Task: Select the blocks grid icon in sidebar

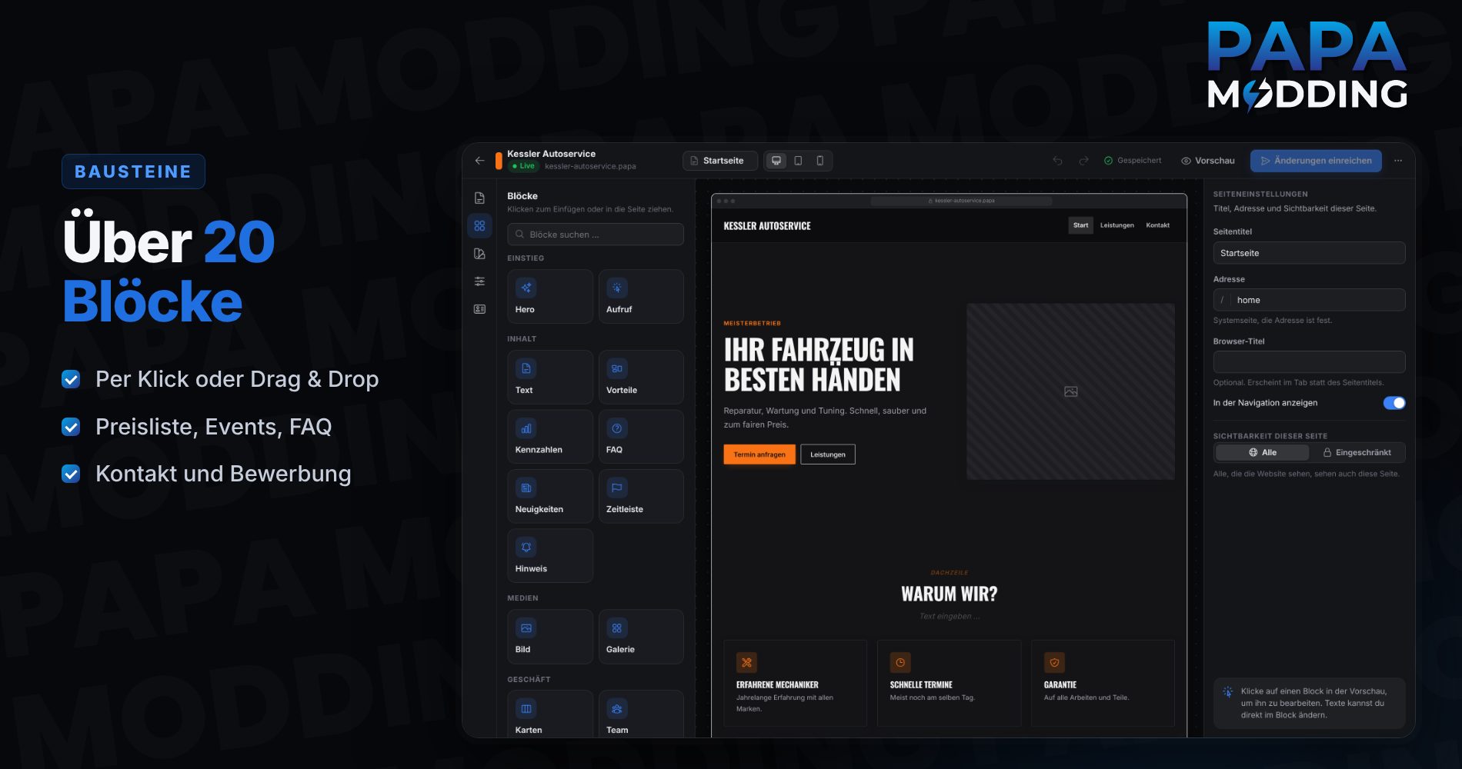Action: click(479, 225)
